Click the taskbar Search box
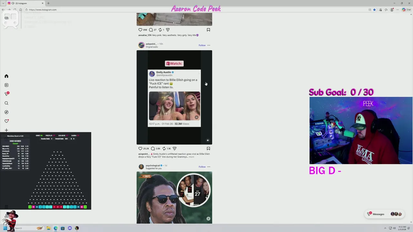This screenshot has width=413, height=232. [x=29, y=228]
